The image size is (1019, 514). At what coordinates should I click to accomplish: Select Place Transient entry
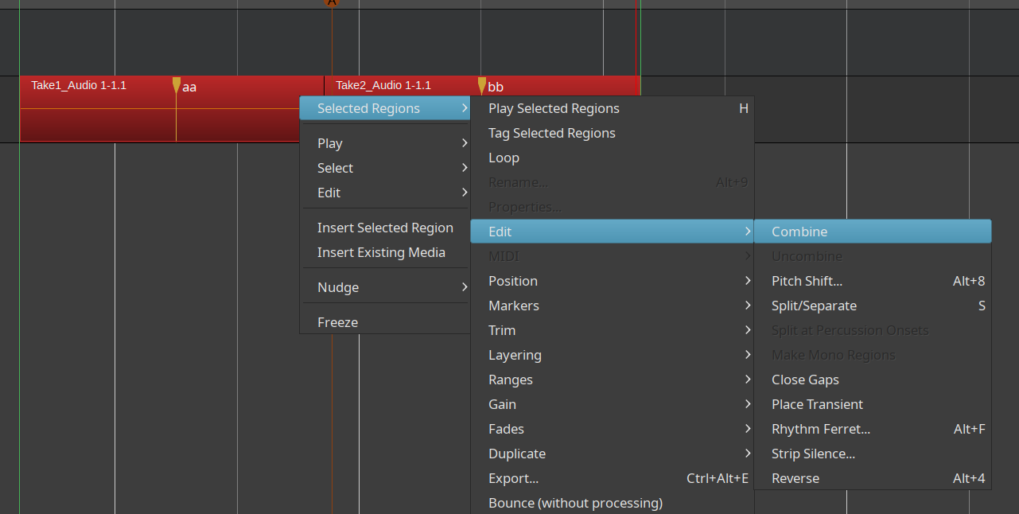pos(817,404)
